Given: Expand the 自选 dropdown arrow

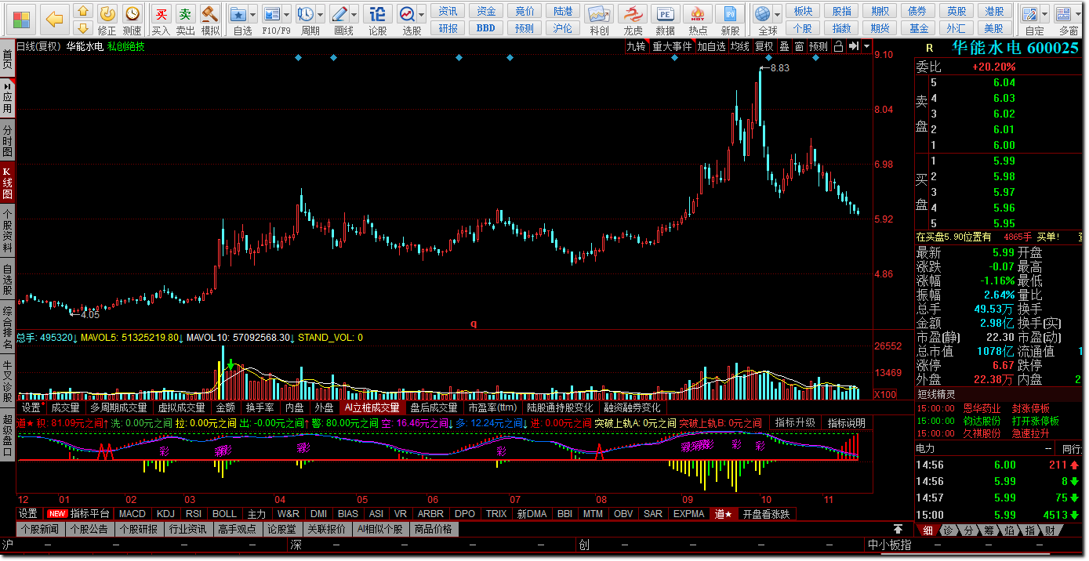Looking at the screenshot, I should pyautogui.click(x=254, y=15).
